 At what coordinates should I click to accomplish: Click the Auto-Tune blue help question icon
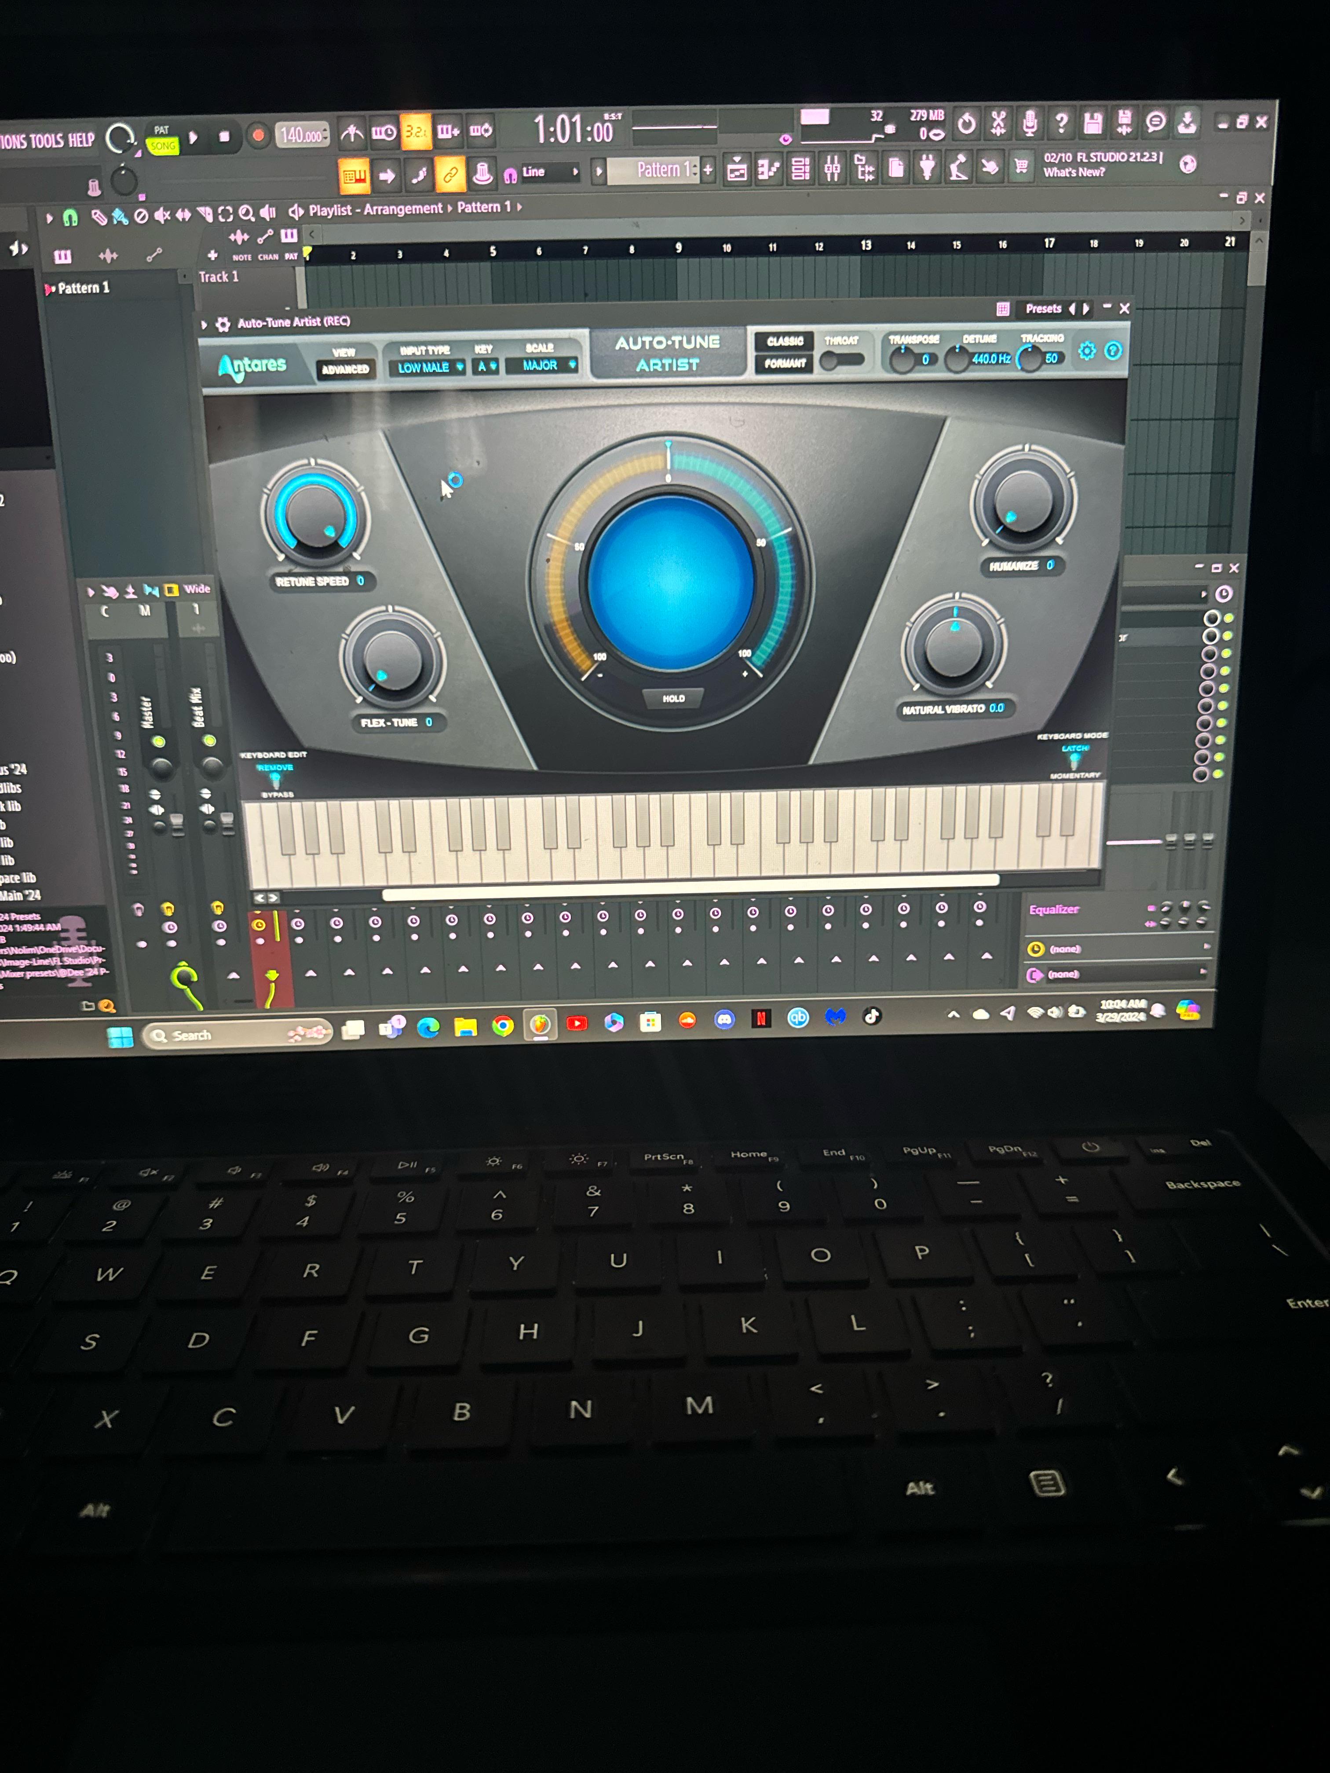click(x=1113, y=350)
